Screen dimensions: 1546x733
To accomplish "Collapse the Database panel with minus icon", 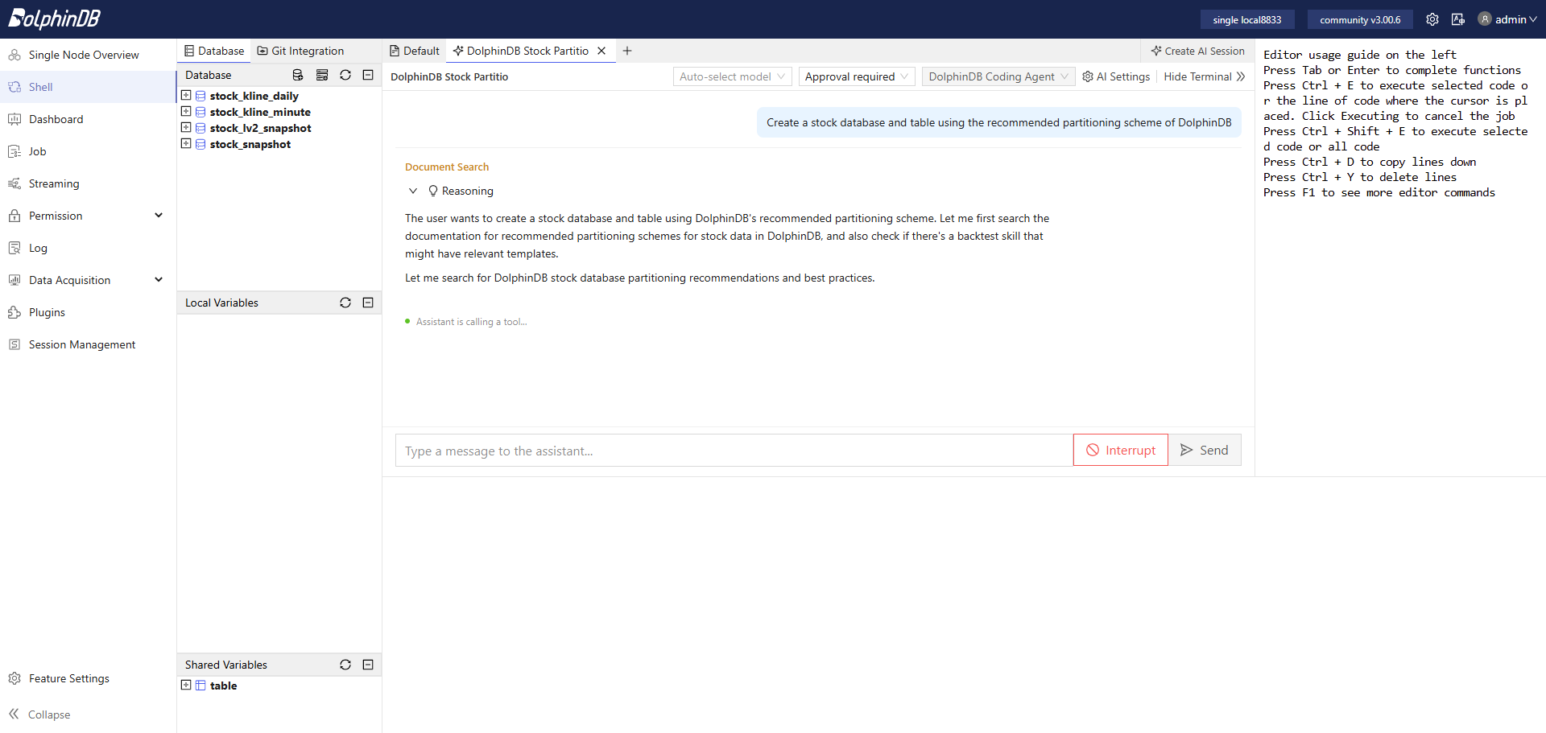I will 368,75.
